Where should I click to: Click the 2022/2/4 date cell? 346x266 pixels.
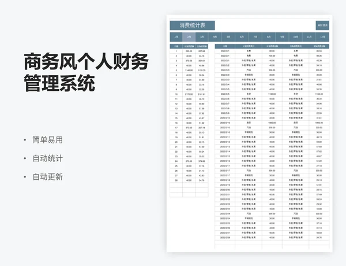(x=225, y=84)
